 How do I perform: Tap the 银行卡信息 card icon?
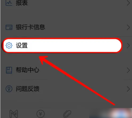tap(9, 27)
